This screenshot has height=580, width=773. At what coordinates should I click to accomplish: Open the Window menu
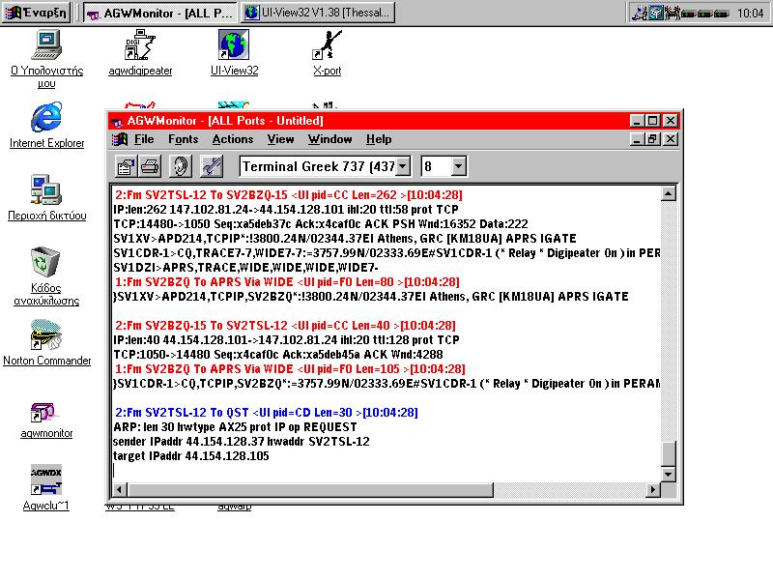329,139
